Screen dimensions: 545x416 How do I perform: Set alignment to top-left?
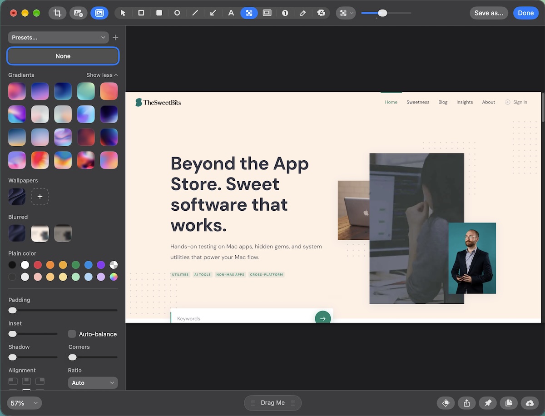tap(13, 381)
